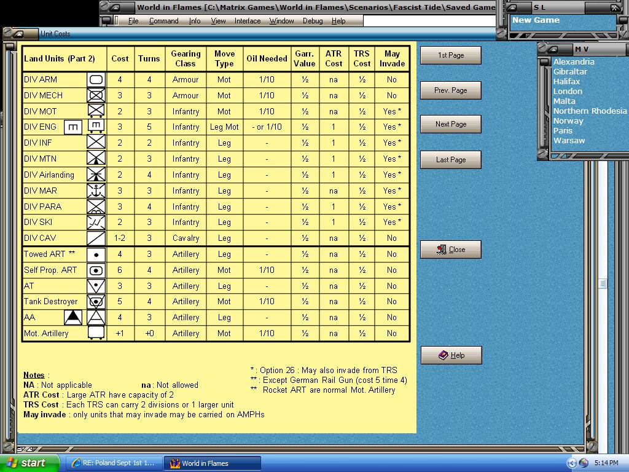Select London in the M V list
The image size is (629, 472).
[568, 92]
